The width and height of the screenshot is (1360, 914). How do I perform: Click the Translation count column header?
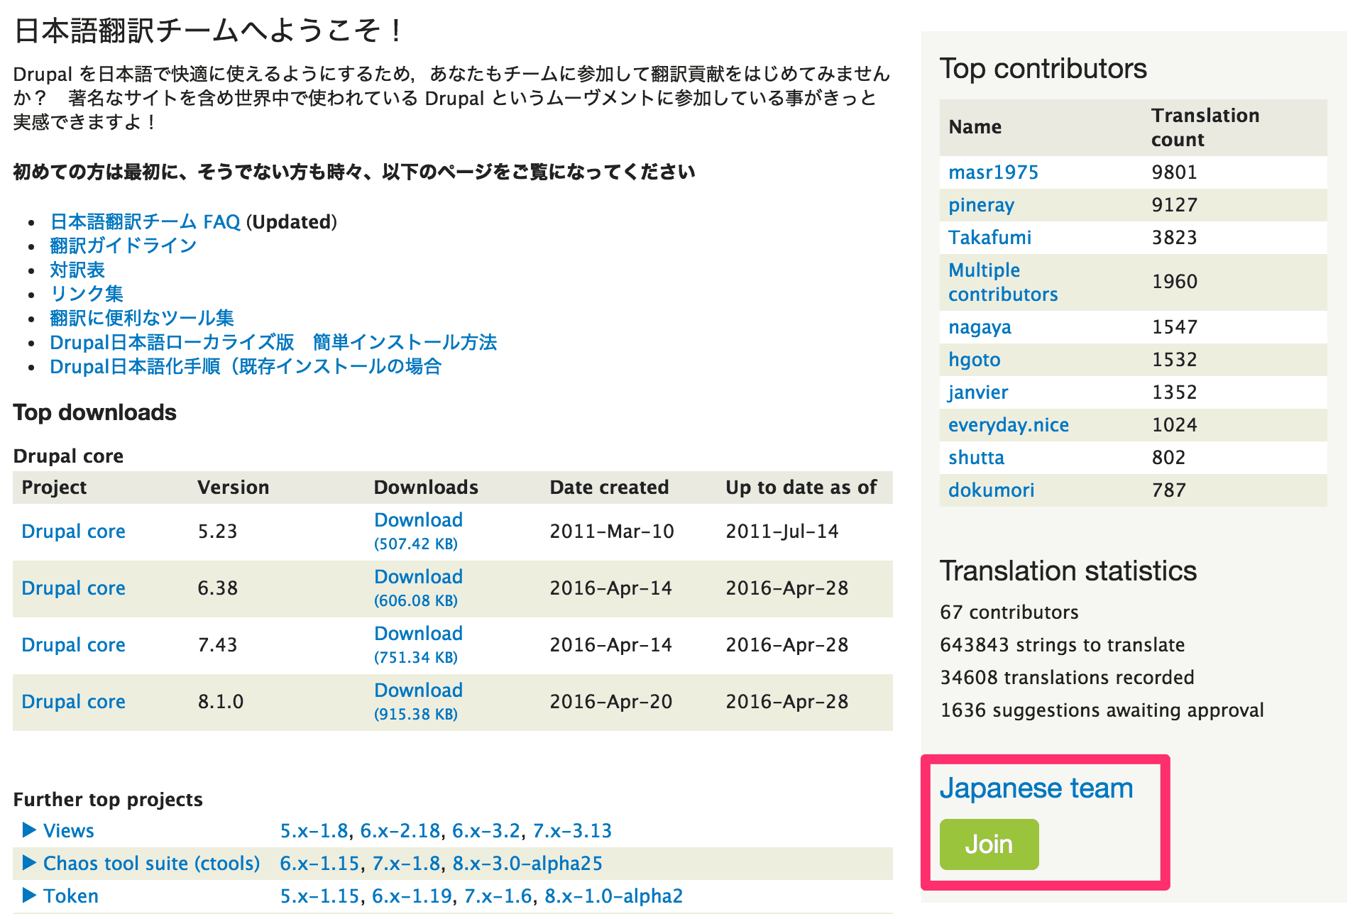point(1205,127)
